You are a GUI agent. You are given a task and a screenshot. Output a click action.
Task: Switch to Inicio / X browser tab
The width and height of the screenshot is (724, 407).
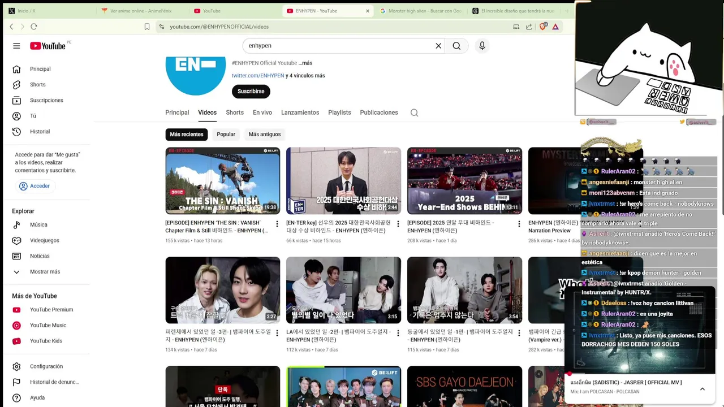coord(48,11)
